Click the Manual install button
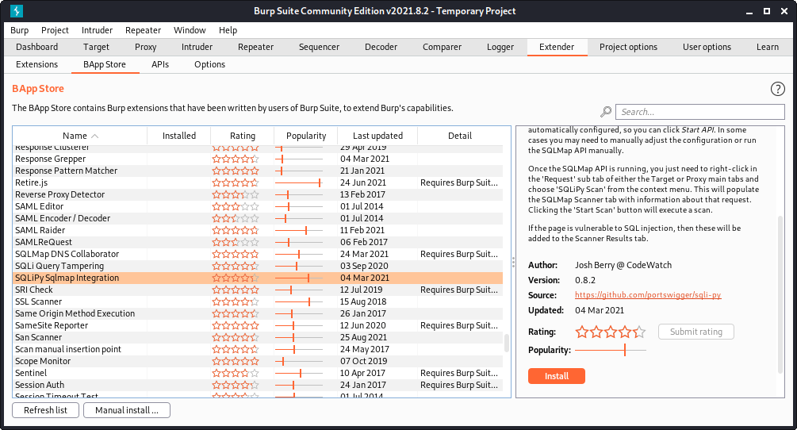 point(127,410)
